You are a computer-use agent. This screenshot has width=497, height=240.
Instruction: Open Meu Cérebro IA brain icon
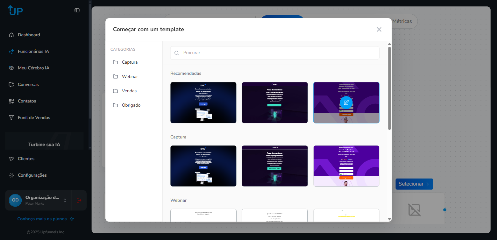click(x=11, y=68)
